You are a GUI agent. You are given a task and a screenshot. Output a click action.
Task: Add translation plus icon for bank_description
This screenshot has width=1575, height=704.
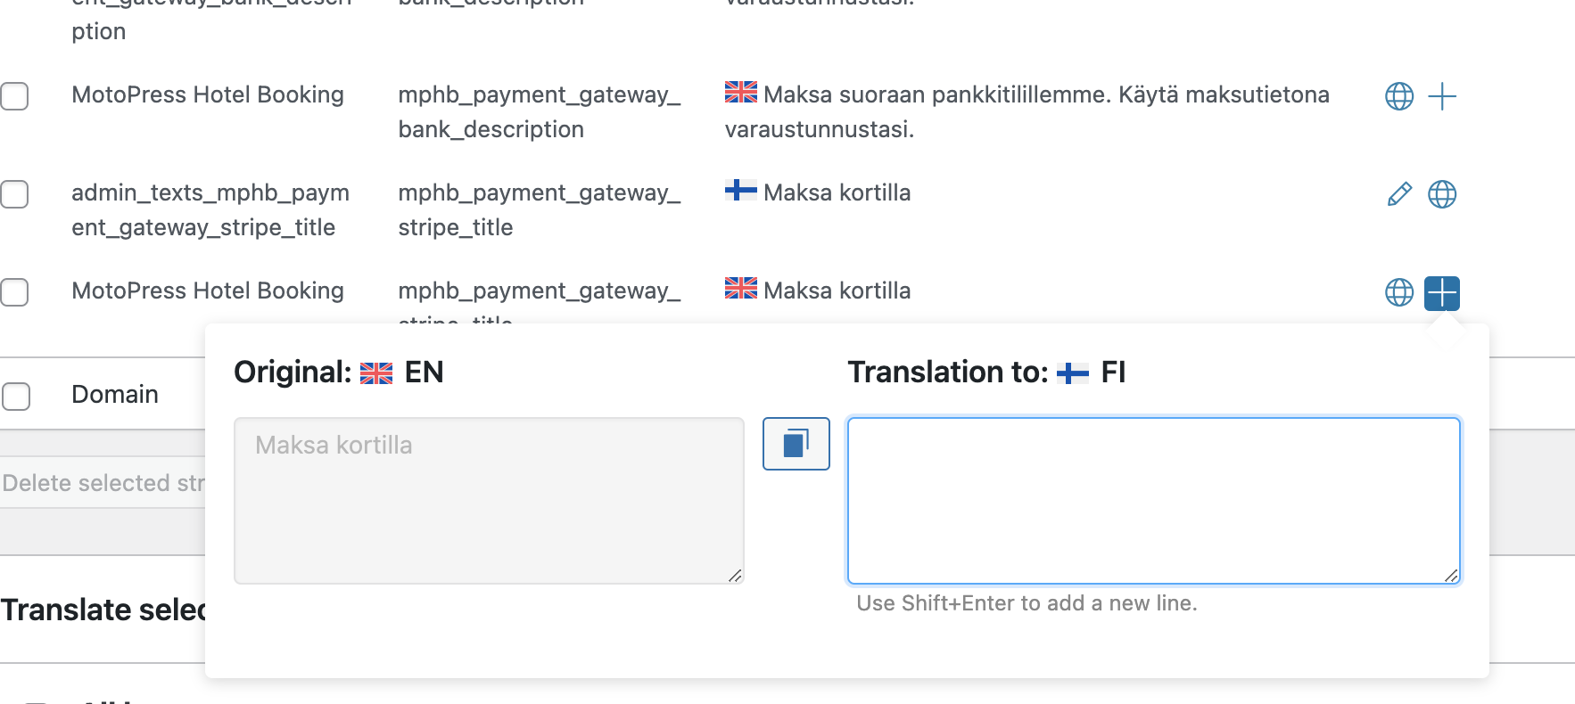coord(1441,96)
